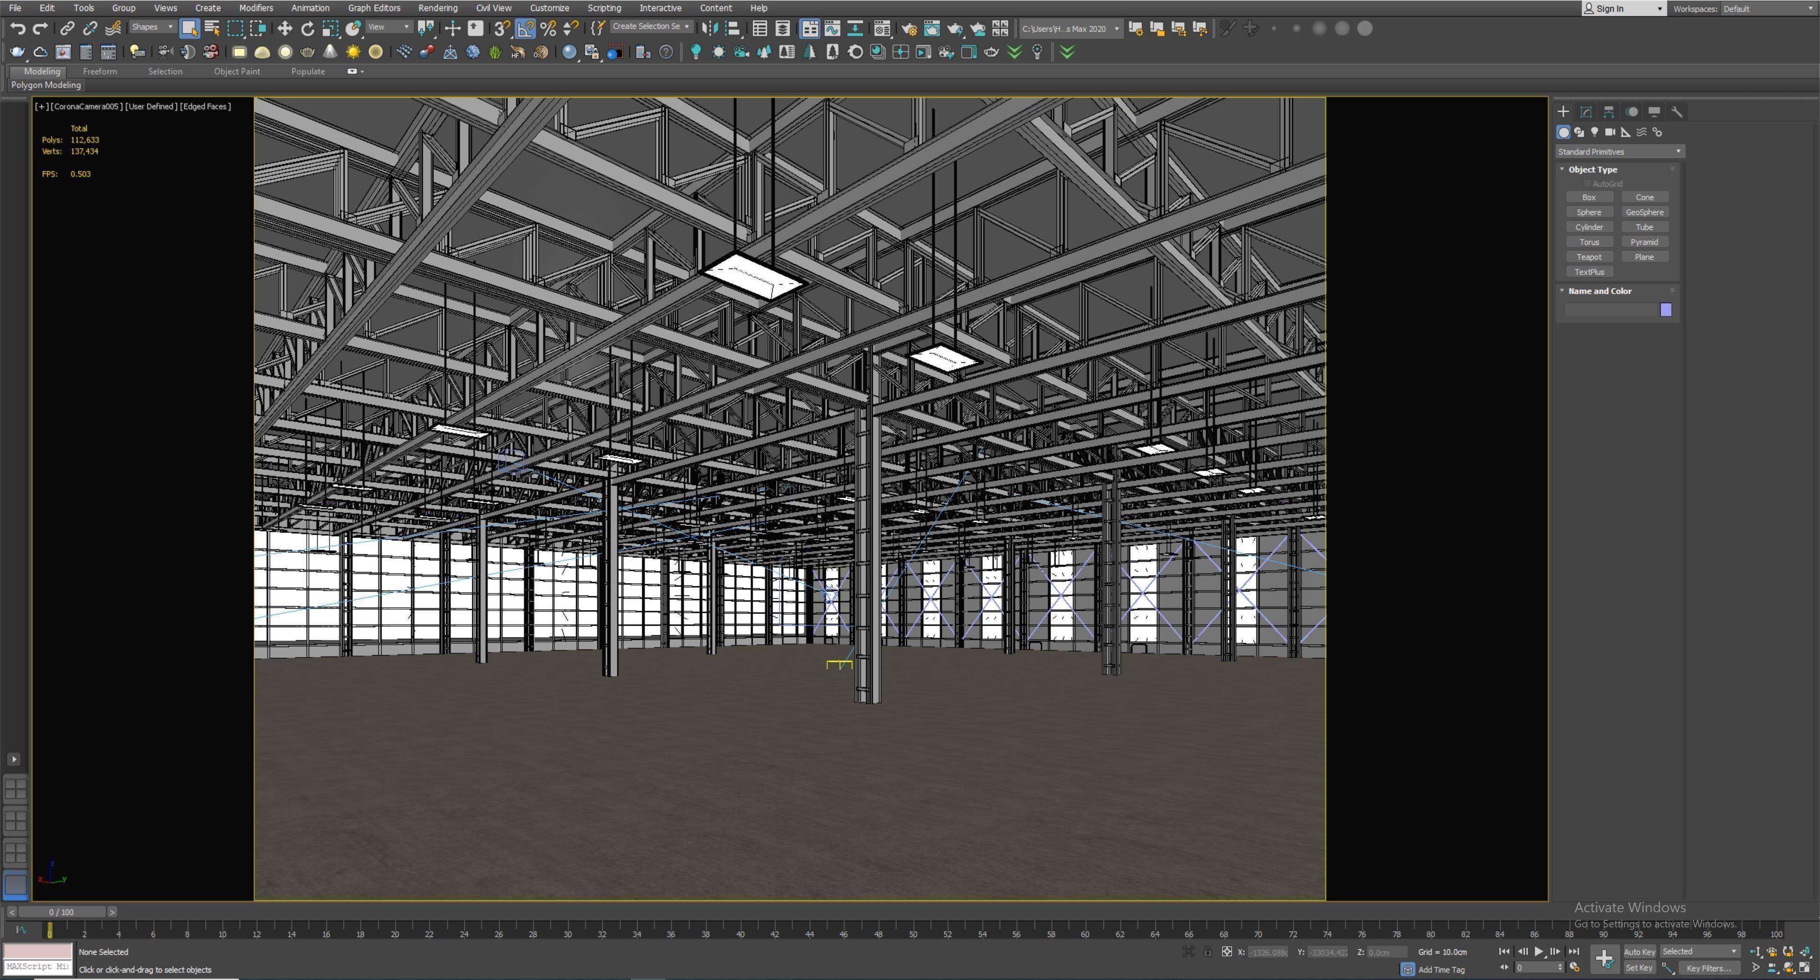Click the sun light icon
Screen dimensions: 1820x980
click(353, 52)
